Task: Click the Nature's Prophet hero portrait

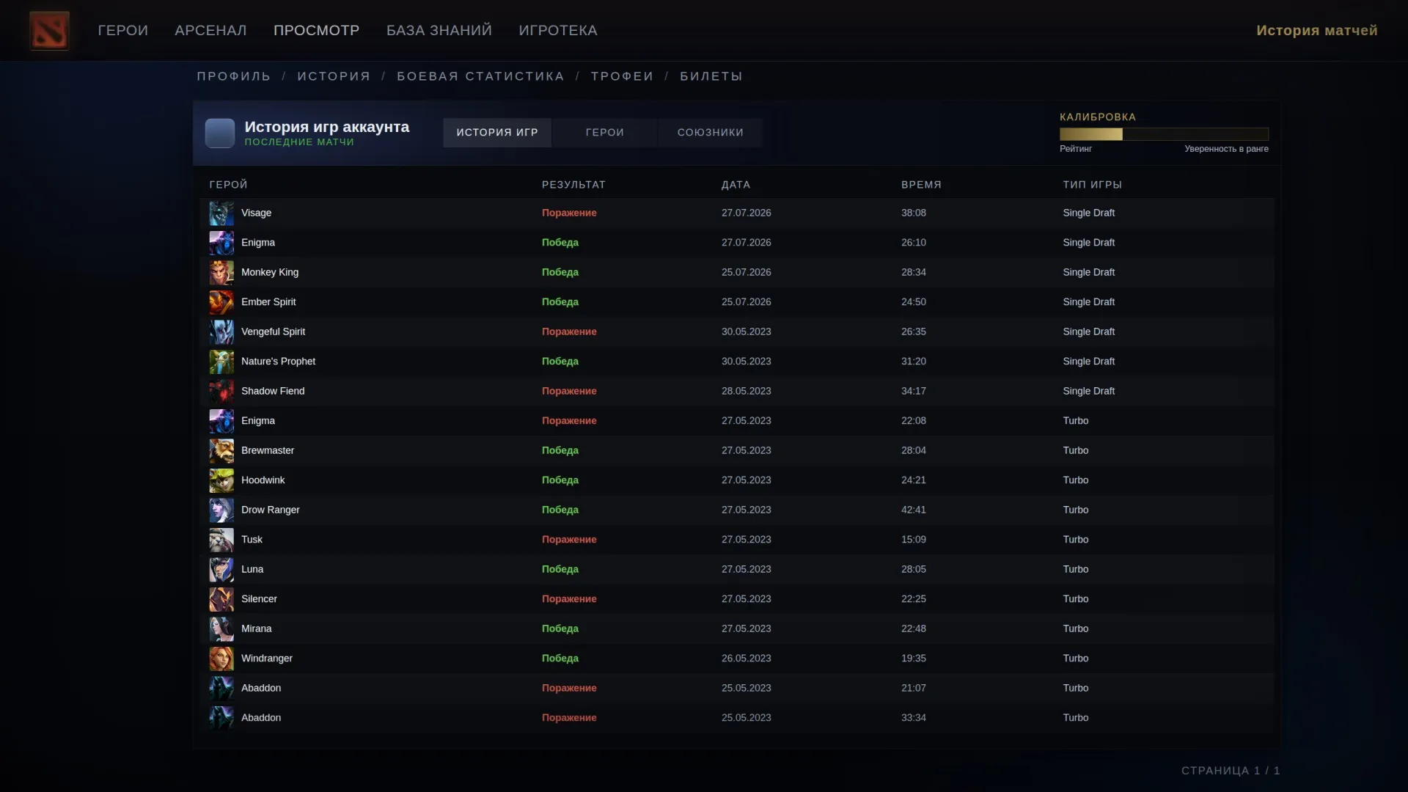Action: click(221, 362)
